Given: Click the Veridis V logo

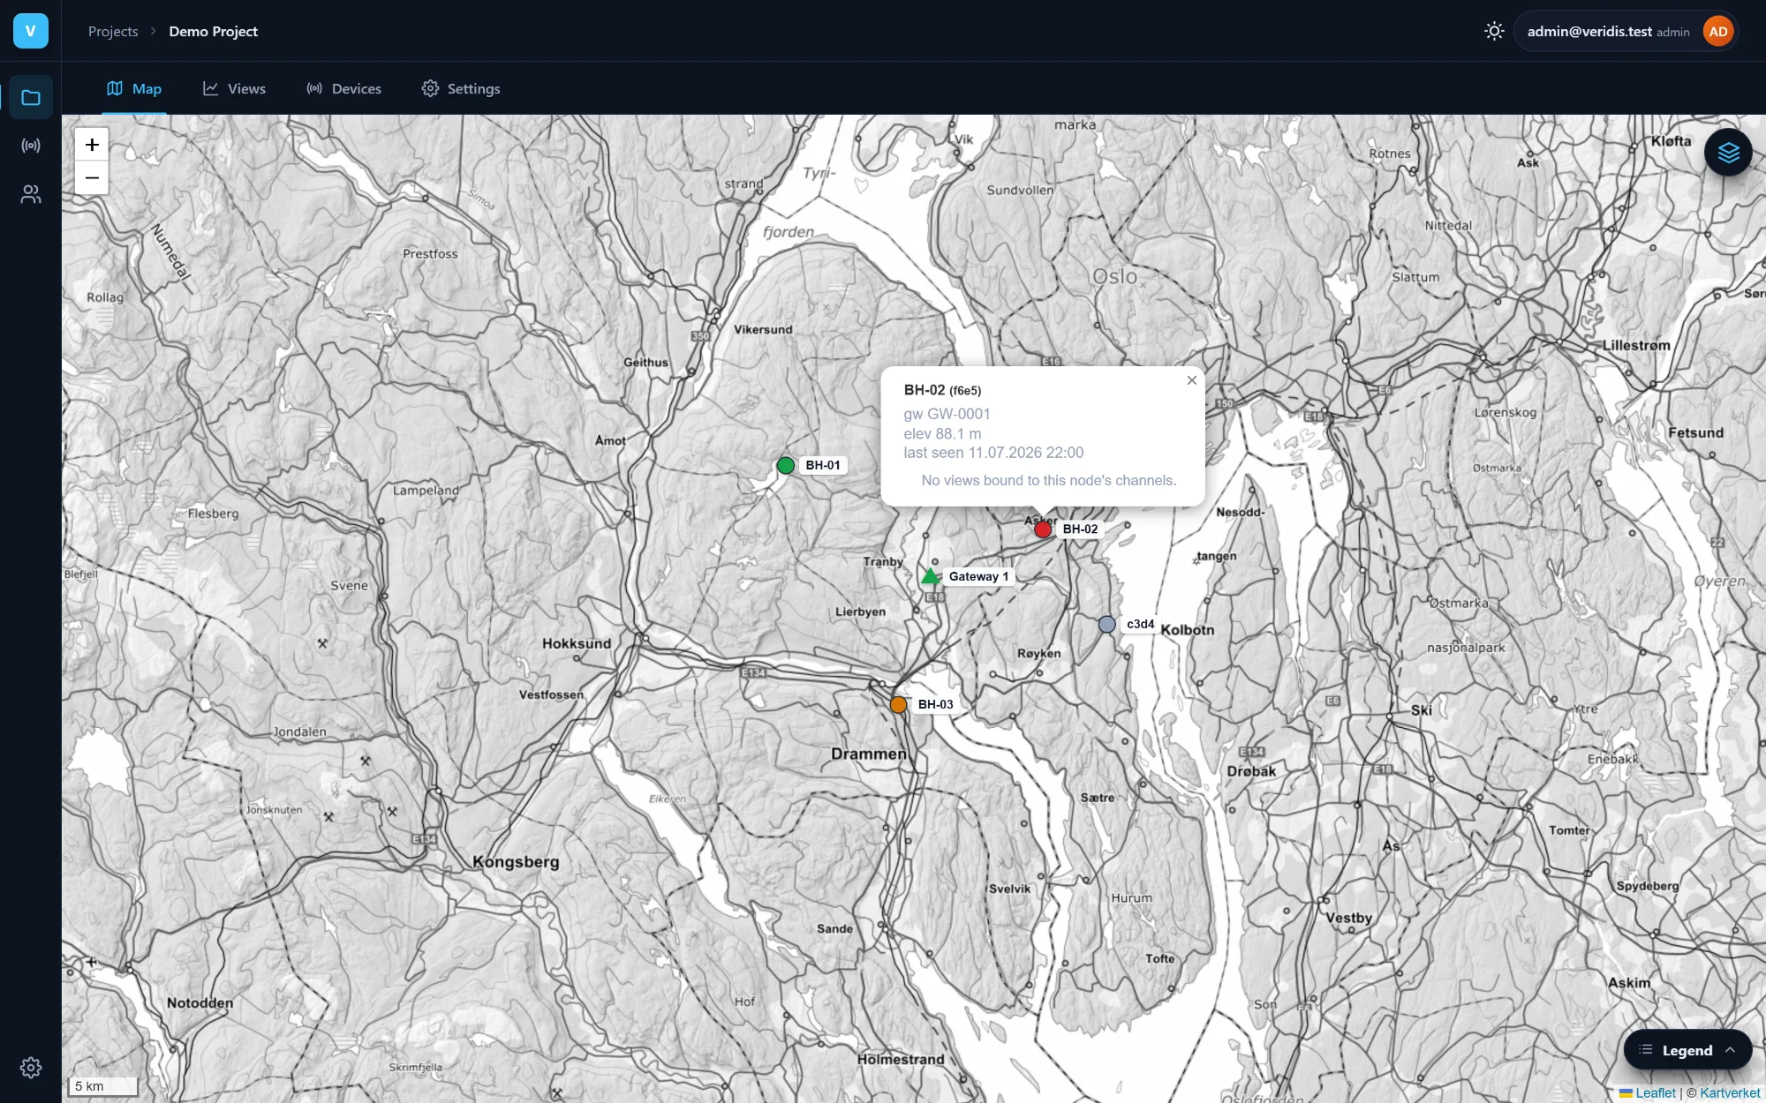Looking at the screenshot, I should point(31,31).
